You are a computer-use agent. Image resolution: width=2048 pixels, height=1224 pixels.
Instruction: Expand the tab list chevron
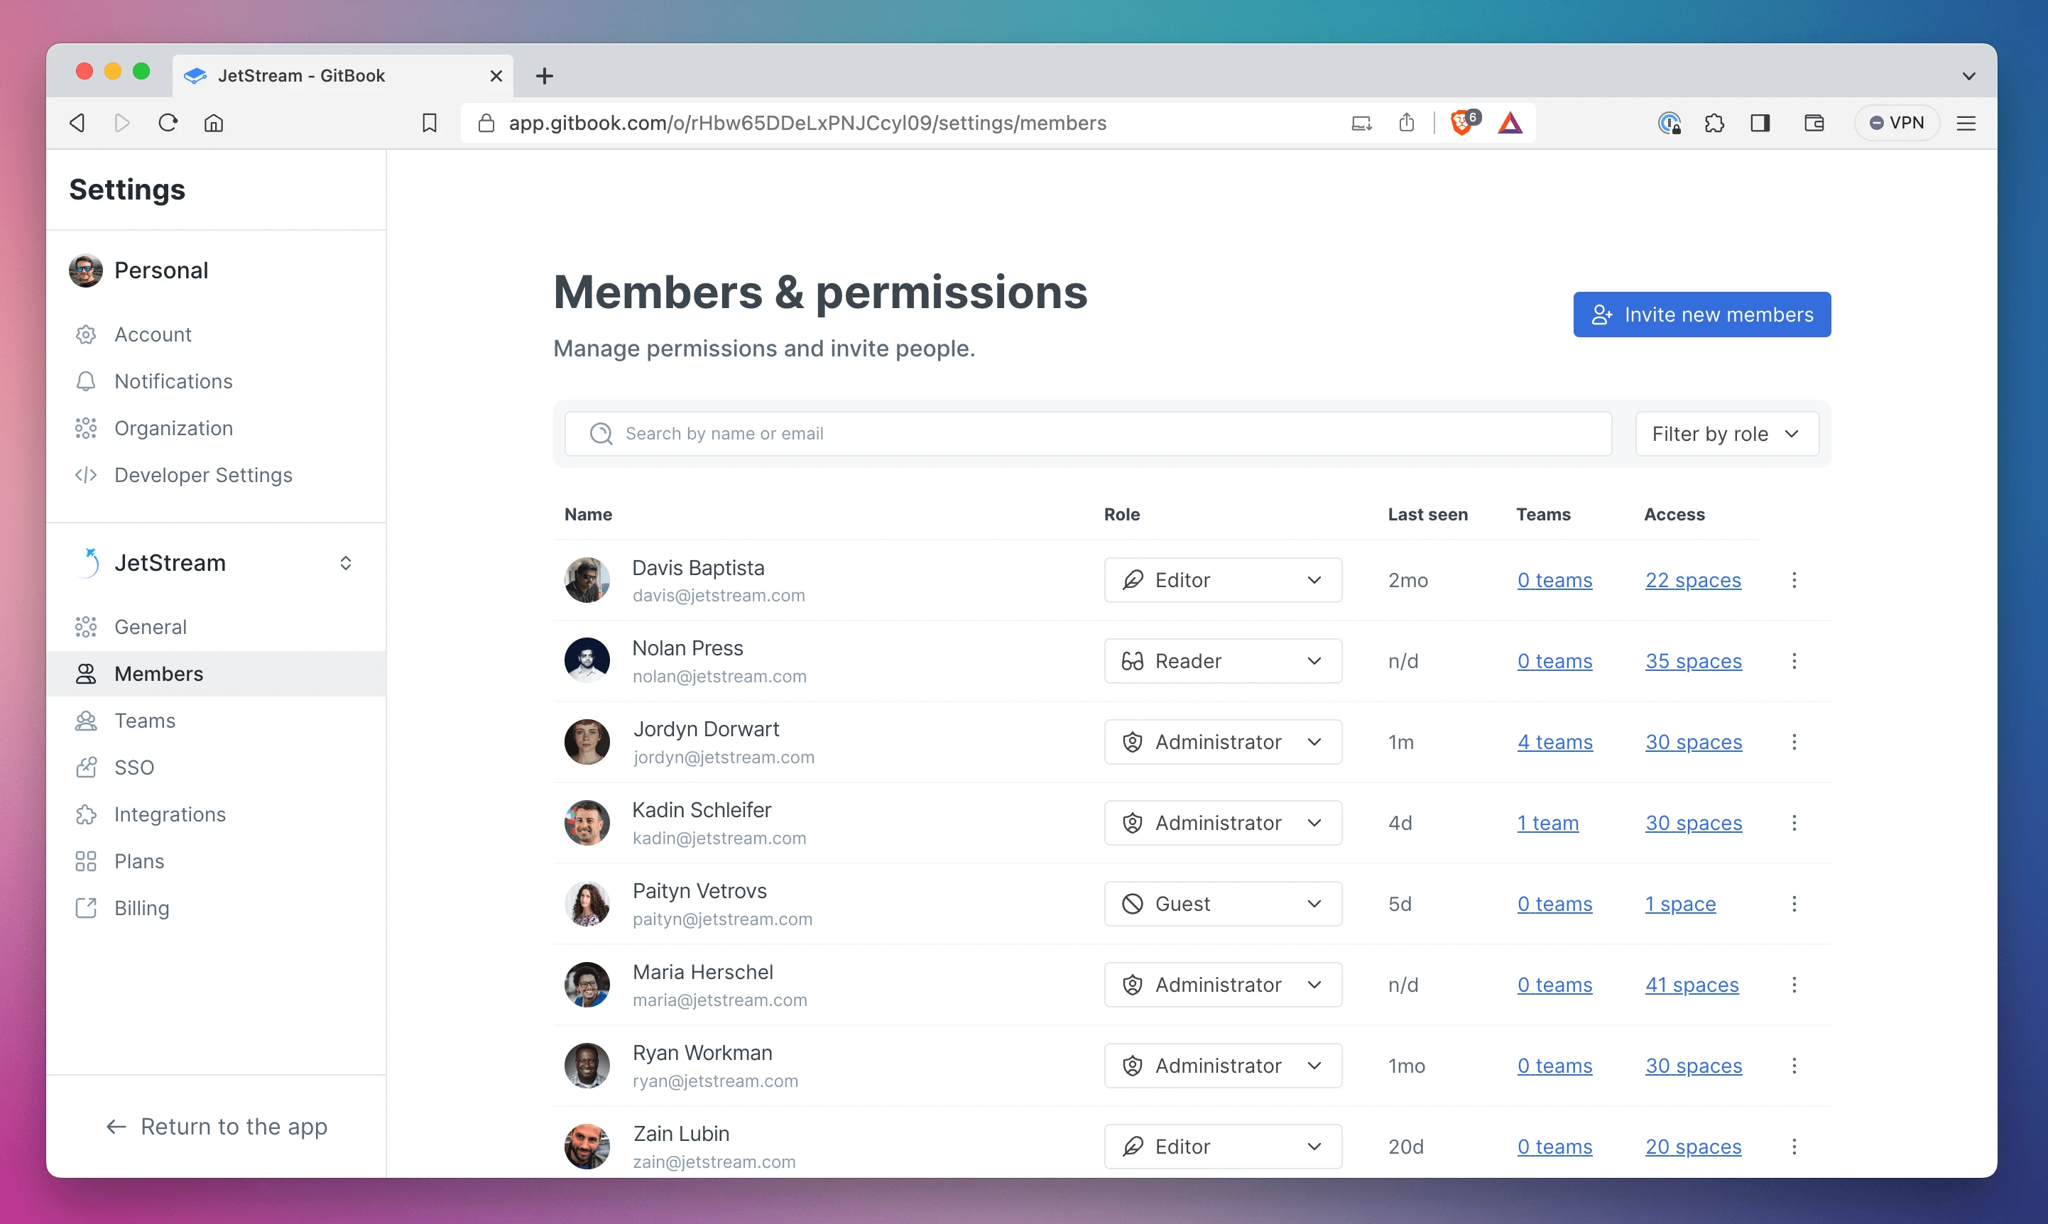tap(1968, 76)
